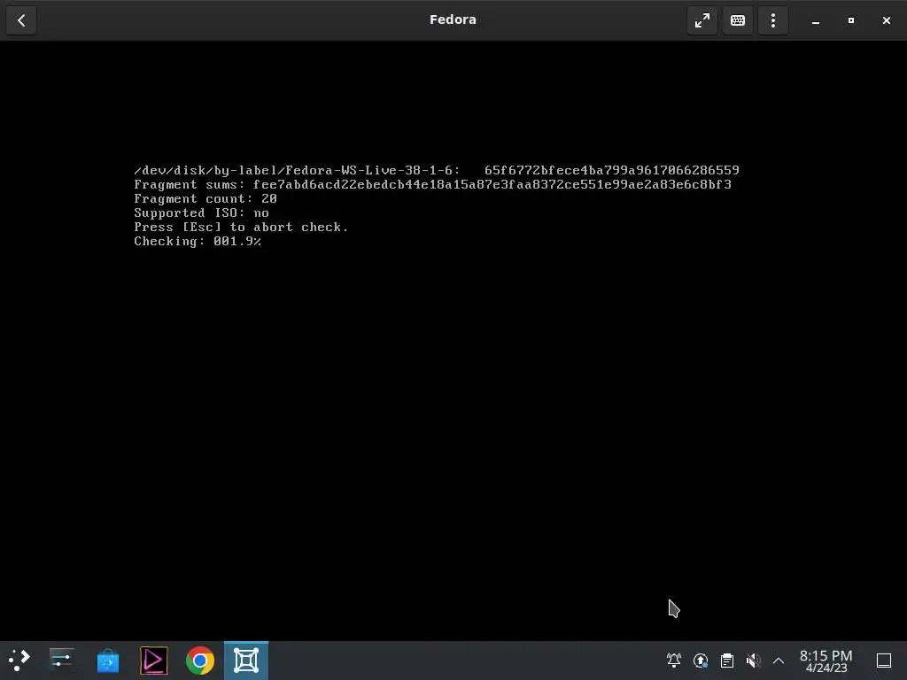Open the keyboard shortcuts send menu
907x680 pixels.
738,21
